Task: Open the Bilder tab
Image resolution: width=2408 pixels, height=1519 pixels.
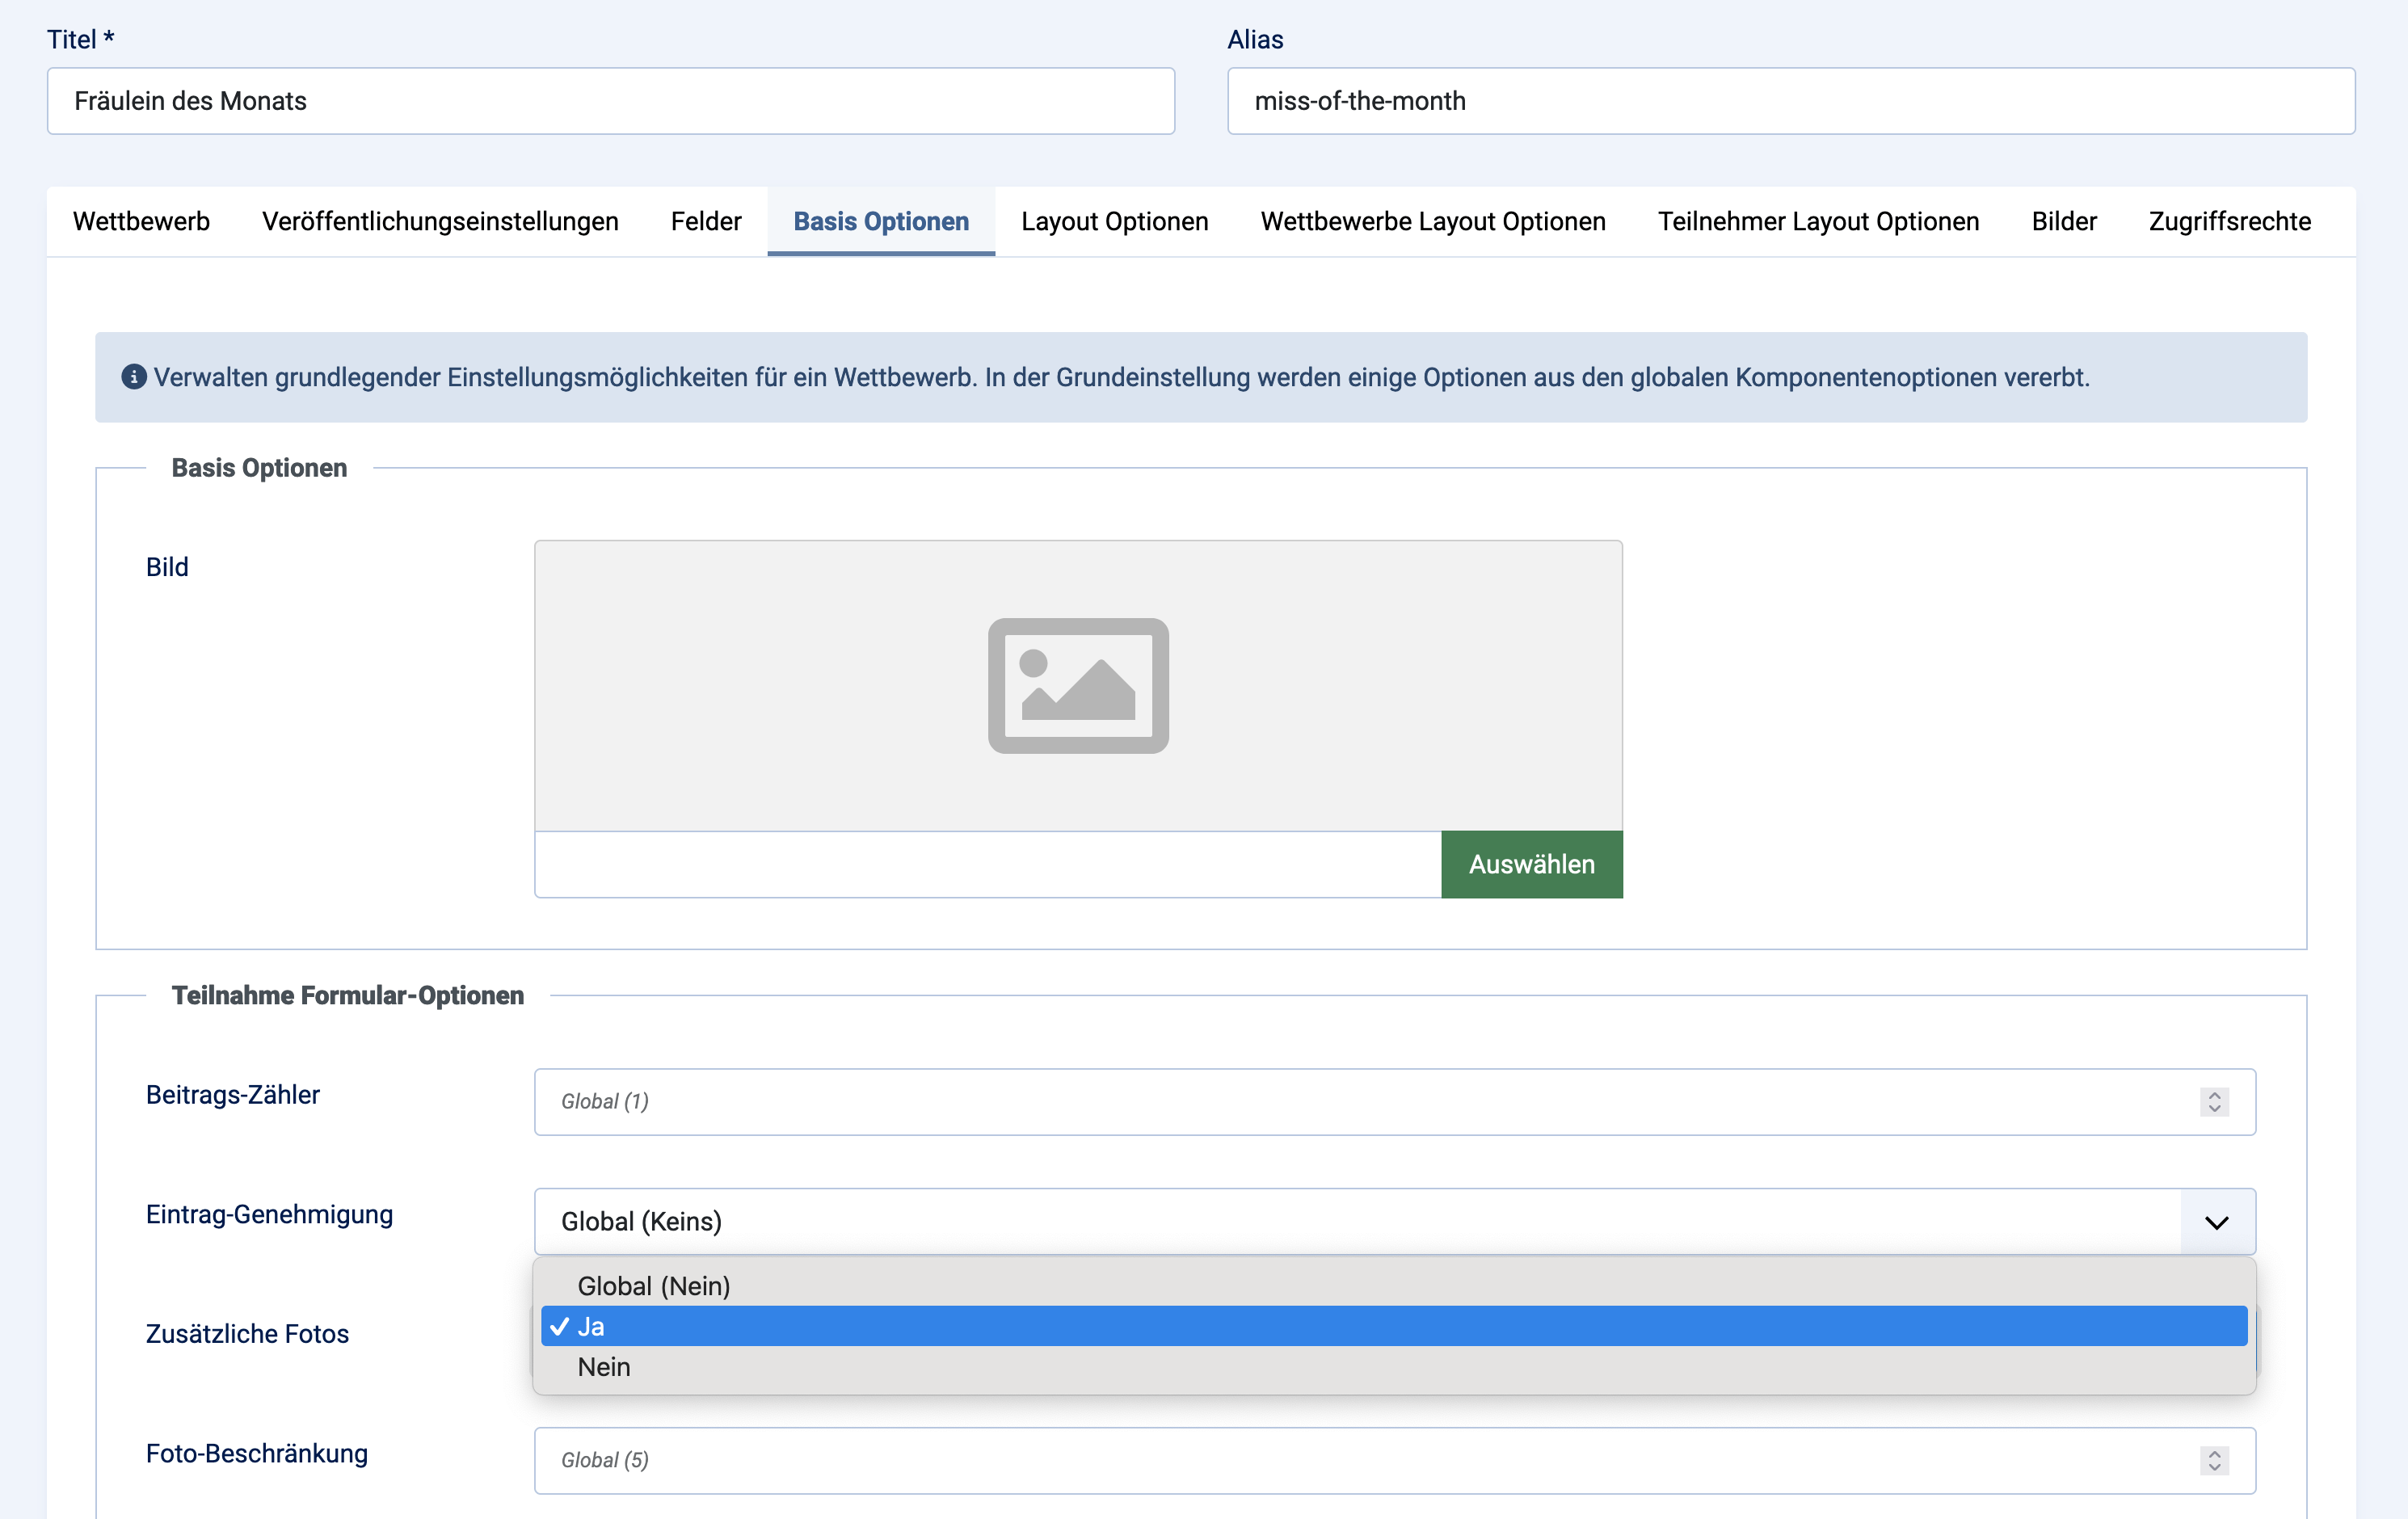Action: 2063,221
